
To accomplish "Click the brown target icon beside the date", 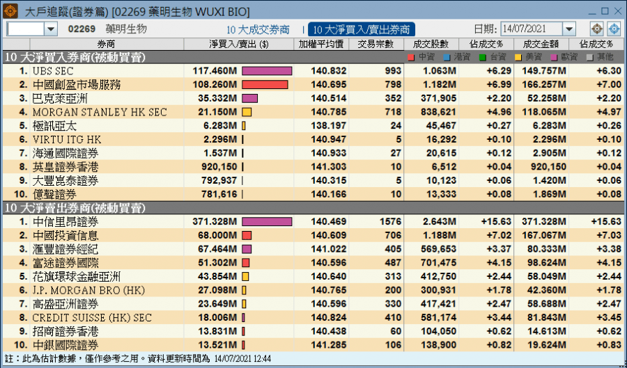I will [597, 29].
